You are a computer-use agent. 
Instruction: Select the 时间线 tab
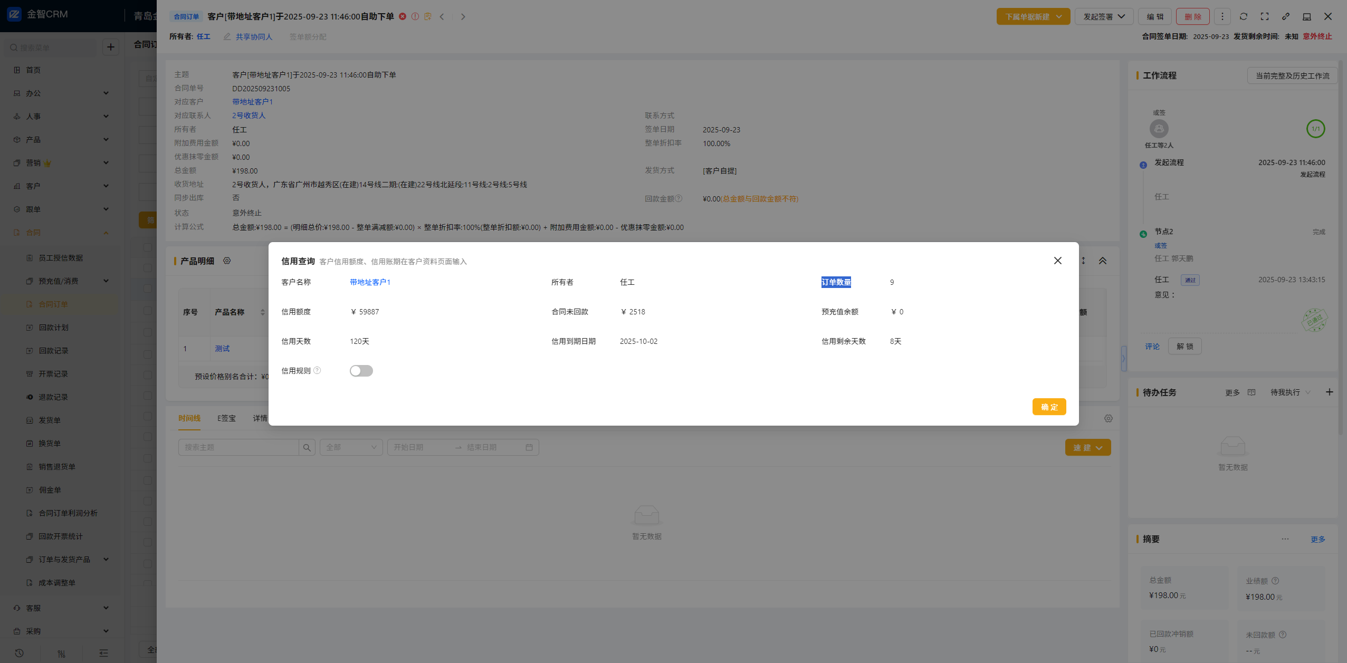pyautogui.click(x=189, y=418)
